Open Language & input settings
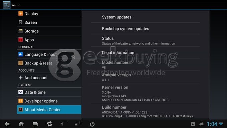The height and width of the screenshot is (128, 227). 49,54
